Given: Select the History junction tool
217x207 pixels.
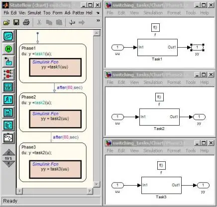Looking at the screenshot, I should pos(8,49).
